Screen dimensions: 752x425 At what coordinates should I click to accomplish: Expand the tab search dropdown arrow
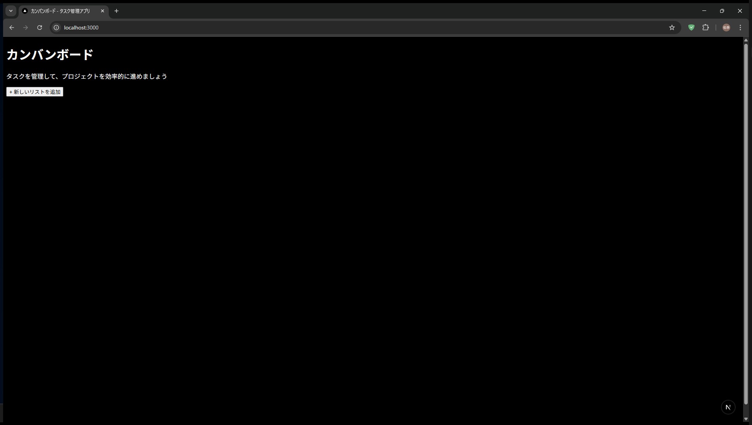point(11,11)
